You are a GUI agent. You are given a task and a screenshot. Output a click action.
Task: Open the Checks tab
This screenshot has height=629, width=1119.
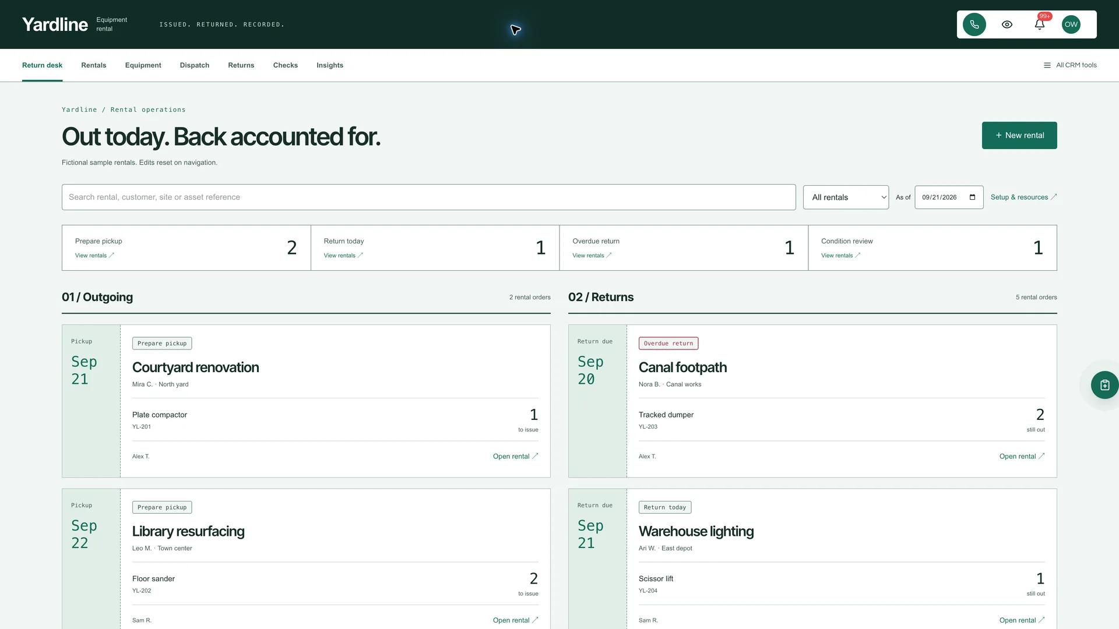click(286, 65)
